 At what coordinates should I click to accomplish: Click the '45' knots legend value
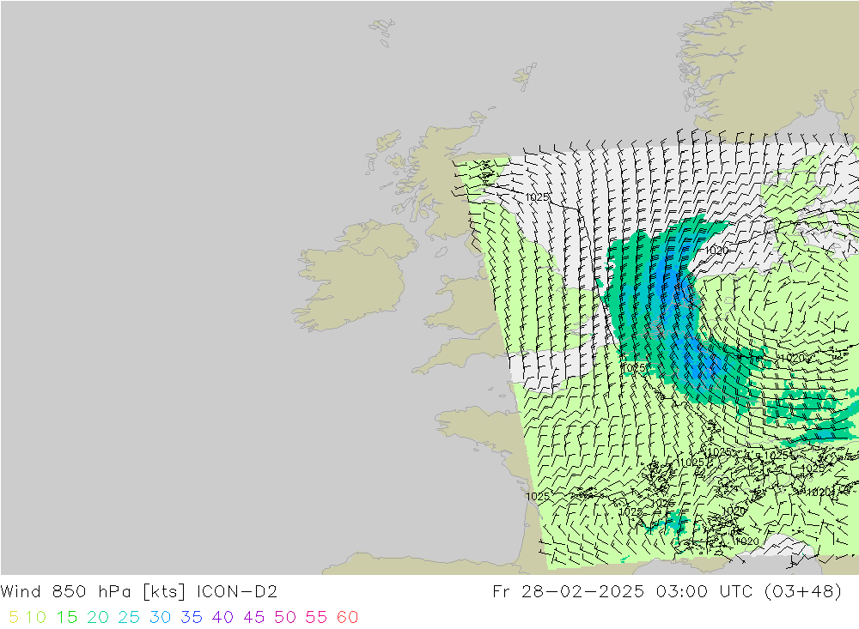pos(254,617)
